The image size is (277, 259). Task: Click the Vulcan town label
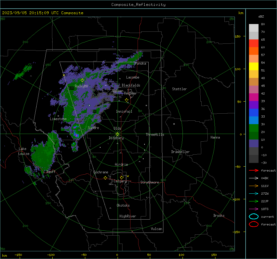(x=156, y=229)
